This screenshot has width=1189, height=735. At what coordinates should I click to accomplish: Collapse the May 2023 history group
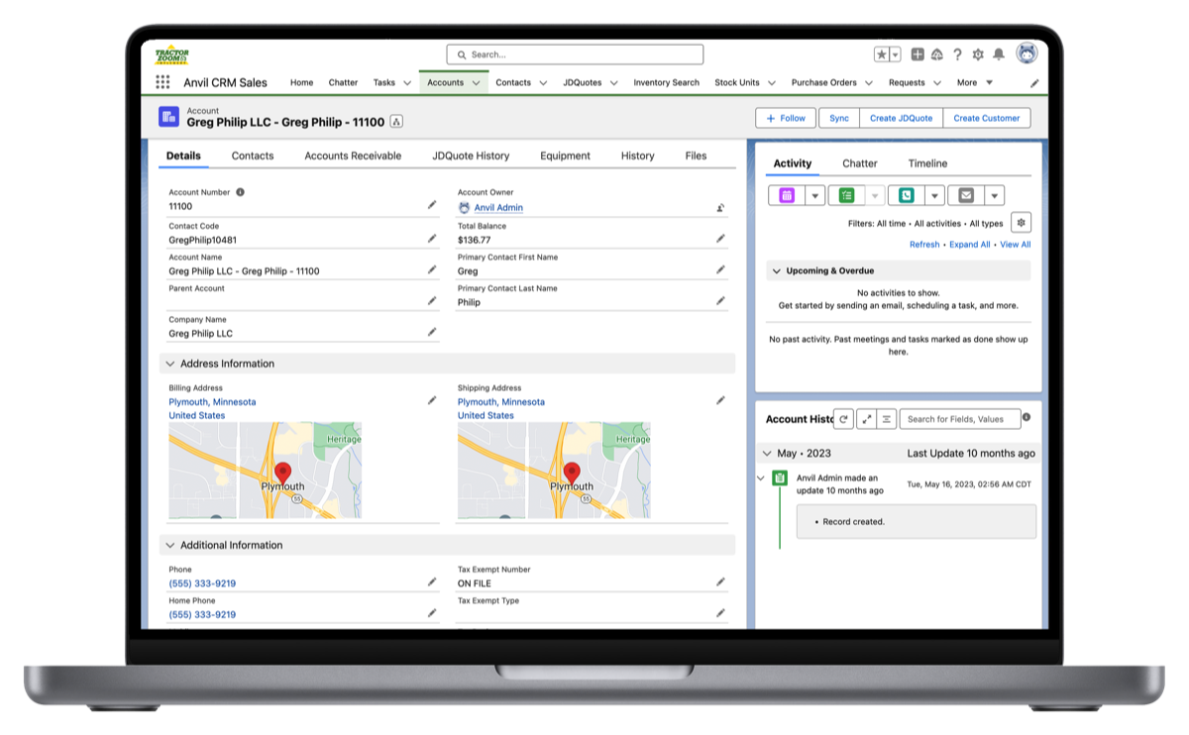[766, 454]
